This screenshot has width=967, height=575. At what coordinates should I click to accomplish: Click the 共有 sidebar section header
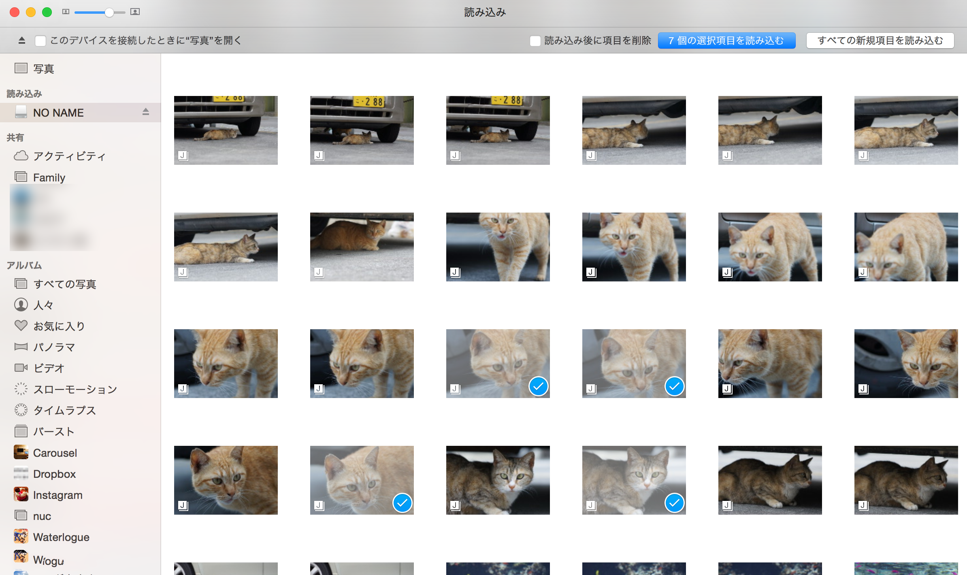[15, 137]
